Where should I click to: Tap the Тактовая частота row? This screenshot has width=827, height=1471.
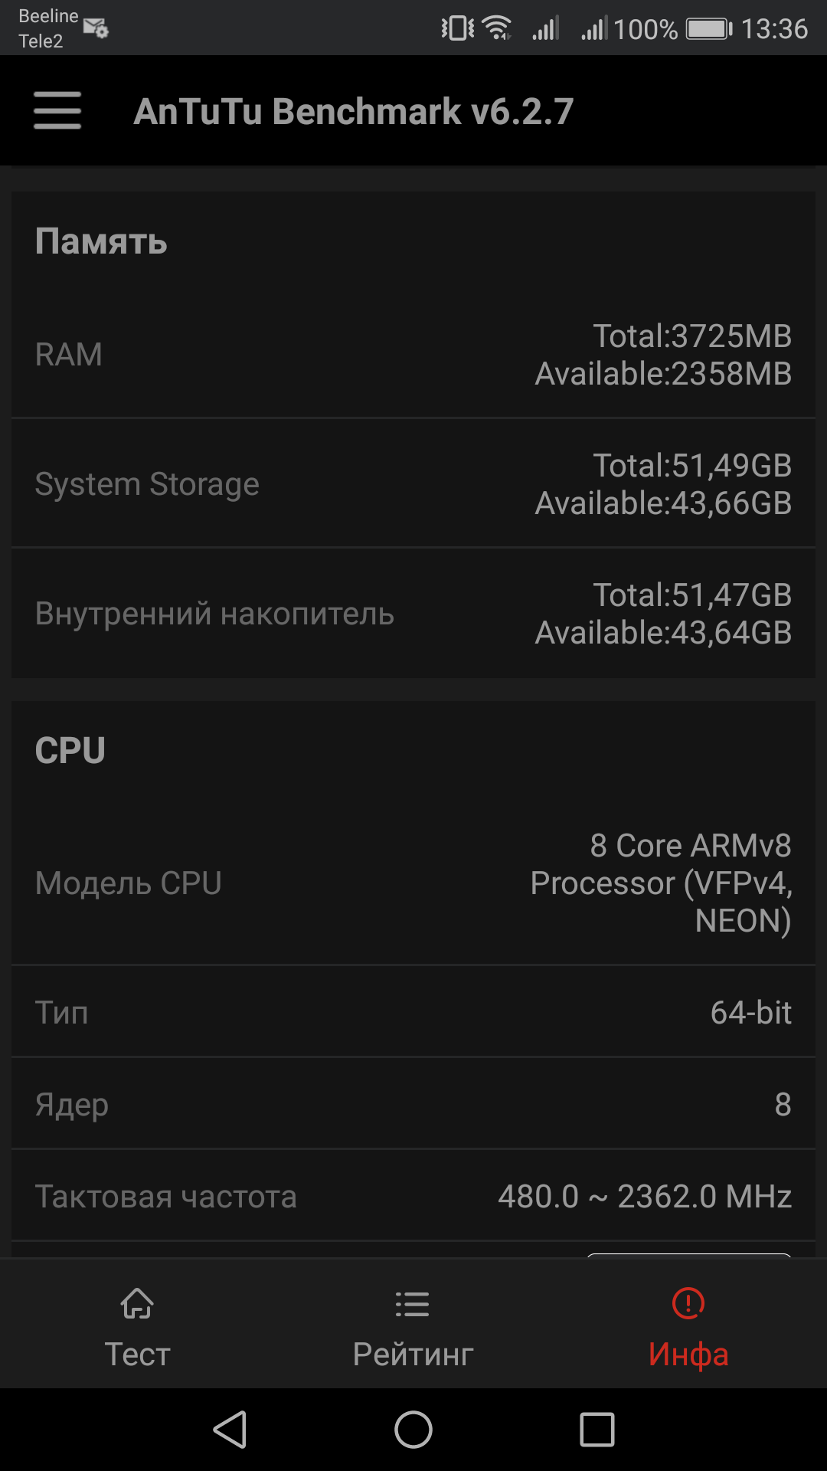[x=413, y=1196]
